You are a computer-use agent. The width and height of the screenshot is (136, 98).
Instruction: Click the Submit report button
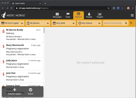(x=15, y=91)
